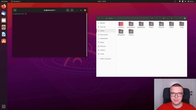Open the Desktop folder in Files
This screenshot has width=196, height=110.
(121, 25)
